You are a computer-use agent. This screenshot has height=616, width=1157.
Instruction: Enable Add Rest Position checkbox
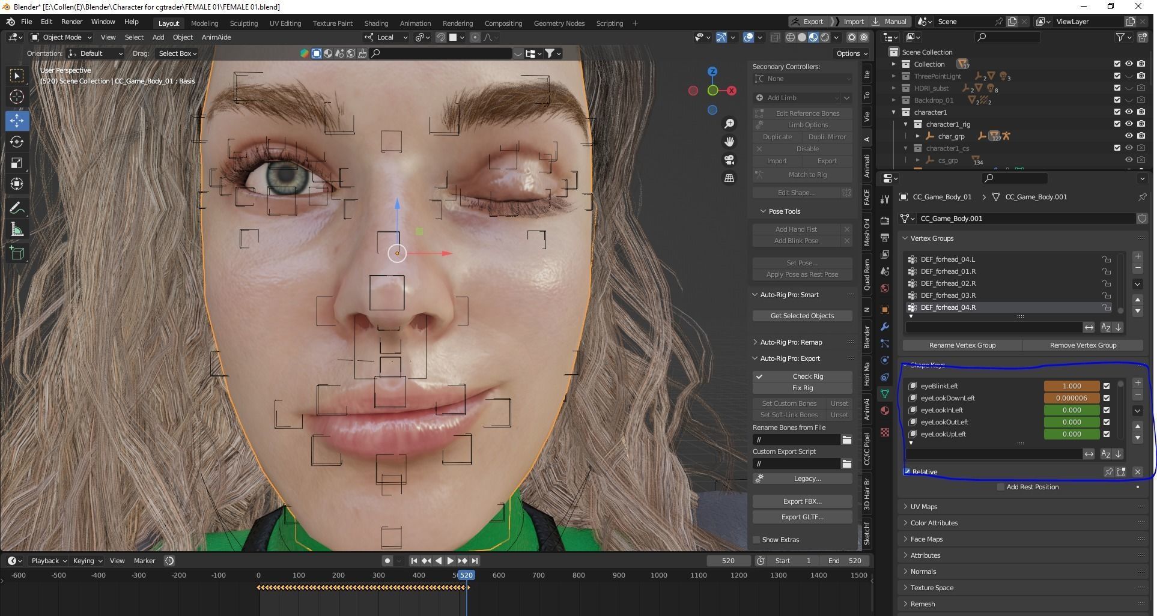pyautogui.click(x=1000, y=487)
